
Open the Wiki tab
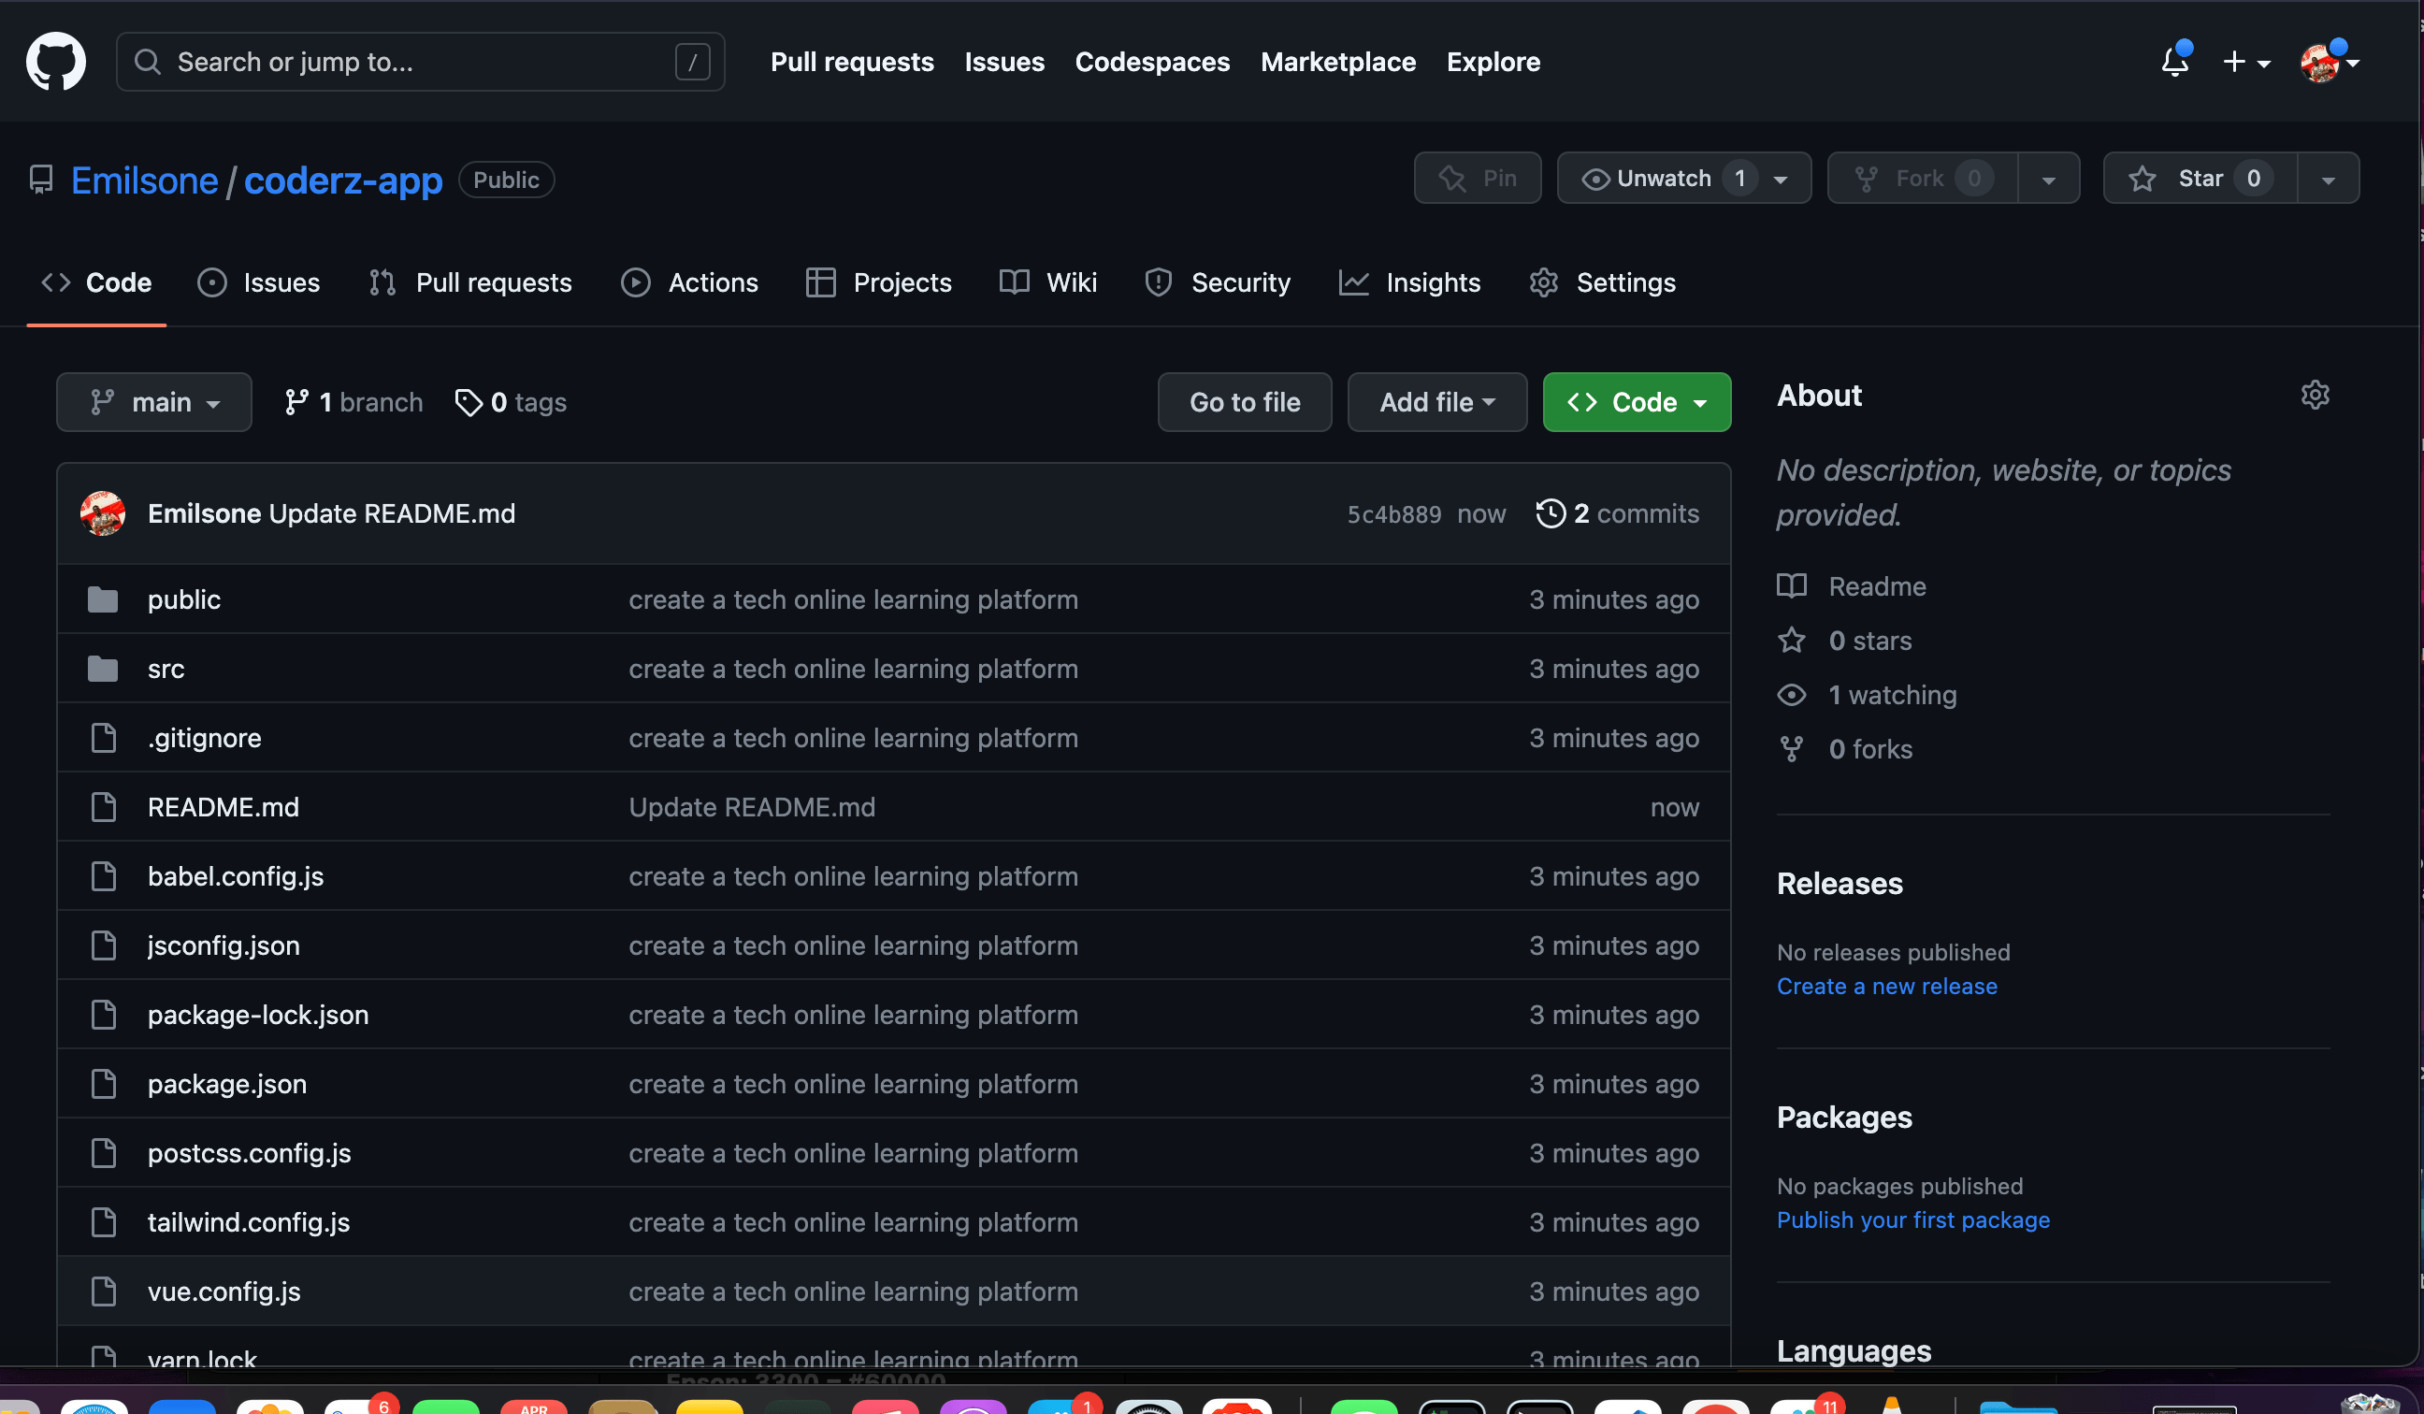(x=1048, y=282)
